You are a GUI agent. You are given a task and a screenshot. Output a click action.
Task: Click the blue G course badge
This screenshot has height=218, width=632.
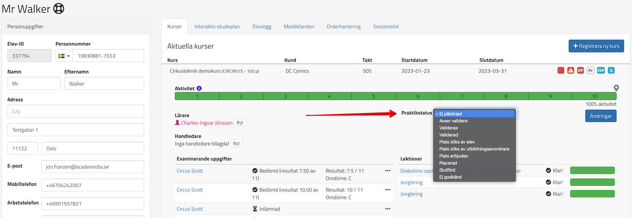[x=611, y=70]
